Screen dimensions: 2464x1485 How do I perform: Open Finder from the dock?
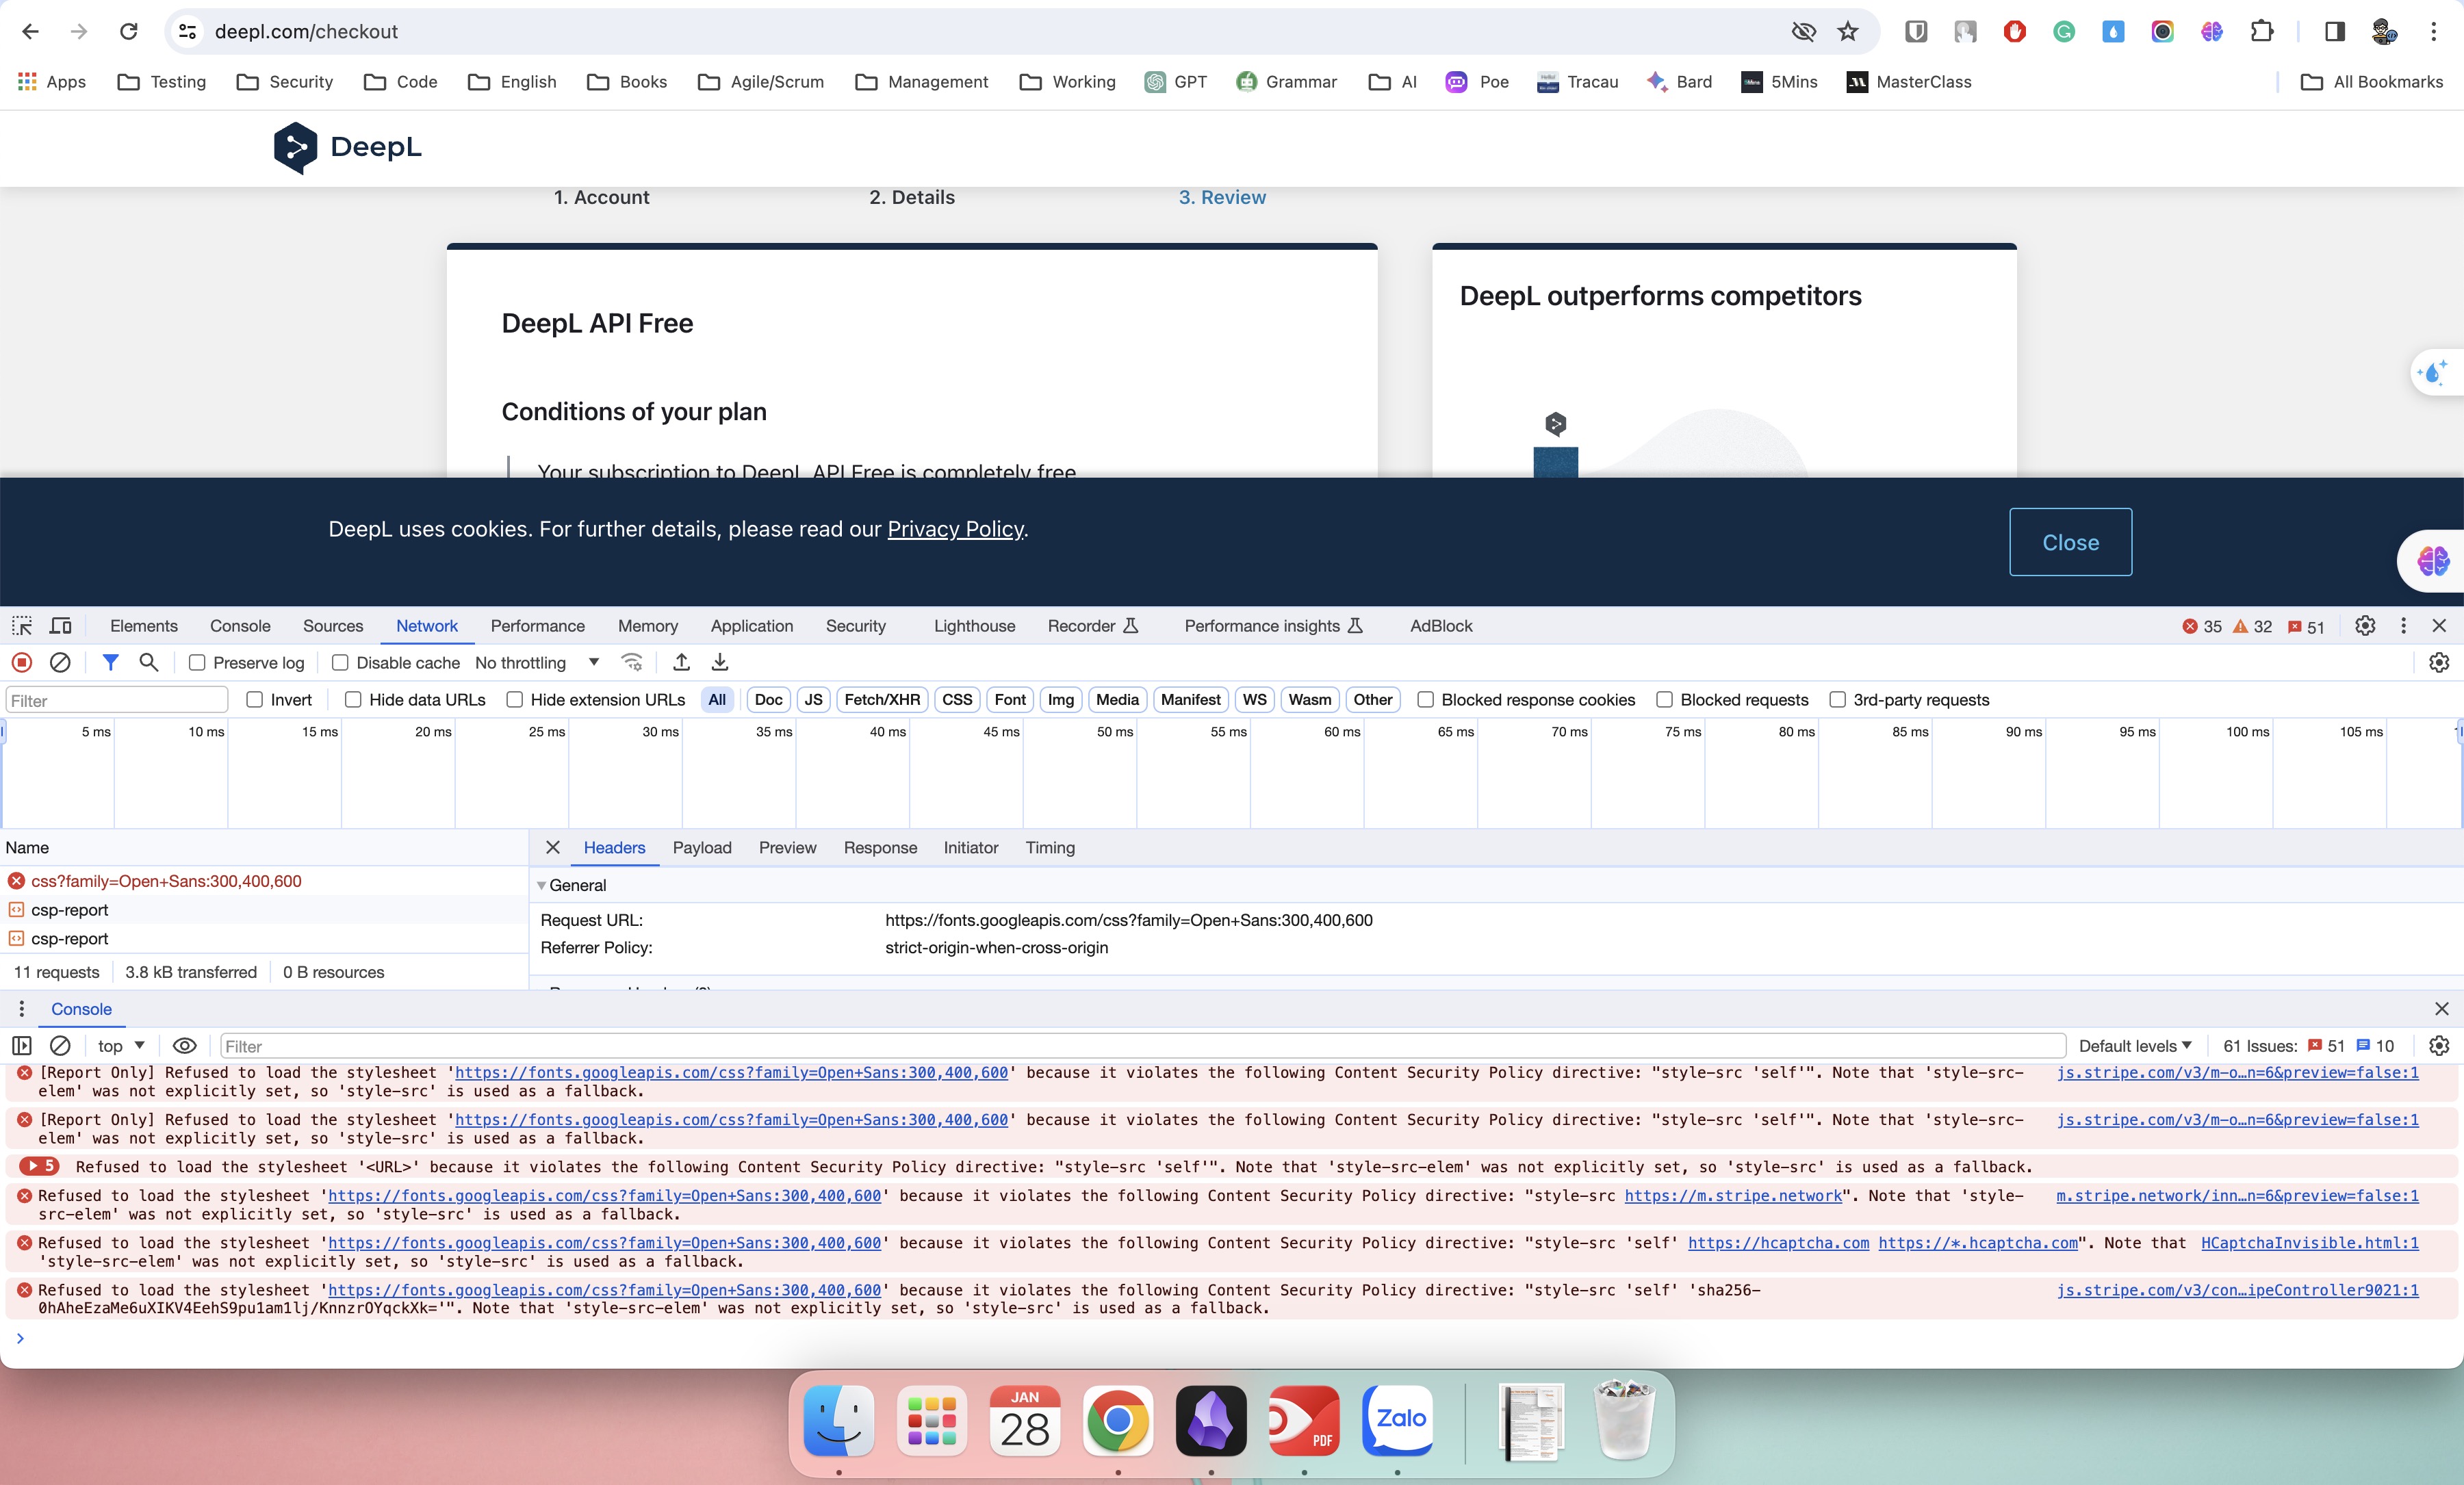838,1421
